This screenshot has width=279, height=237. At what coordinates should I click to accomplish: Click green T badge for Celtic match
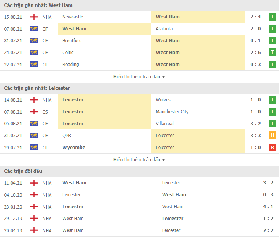tap(272, 53)
